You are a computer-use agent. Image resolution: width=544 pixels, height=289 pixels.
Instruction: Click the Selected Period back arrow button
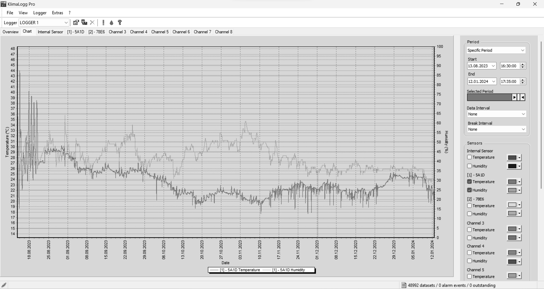(523, 97)
